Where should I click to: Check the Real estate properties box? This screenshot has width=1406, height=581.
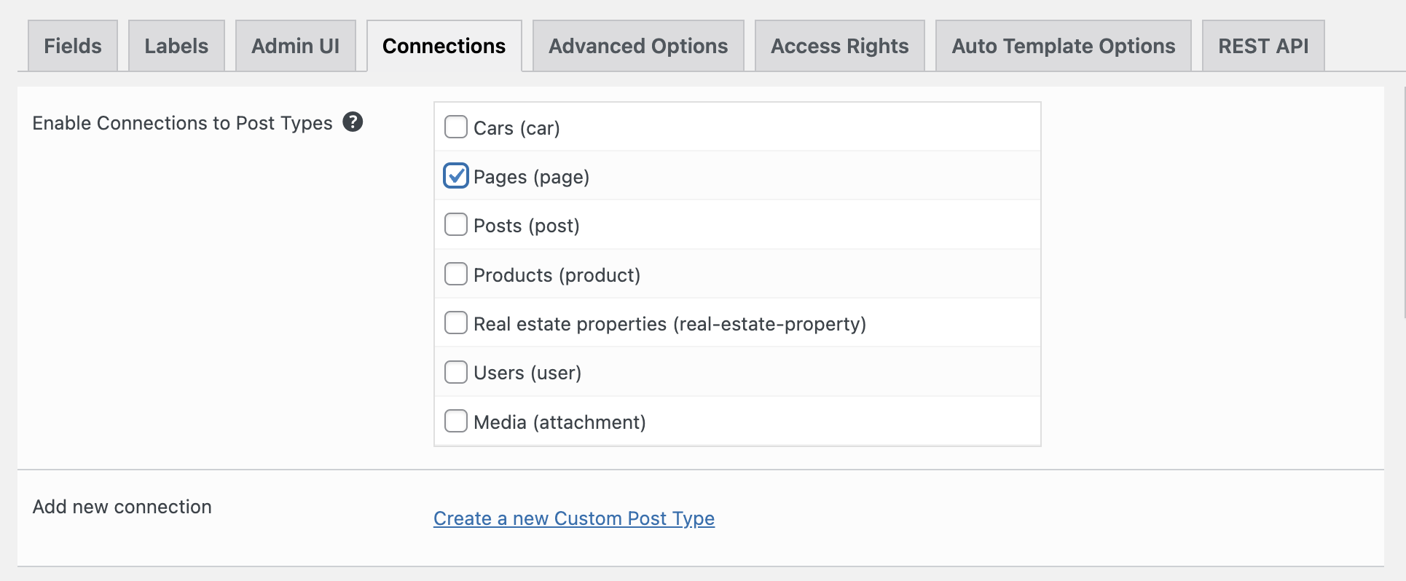[x=456, y=323]
